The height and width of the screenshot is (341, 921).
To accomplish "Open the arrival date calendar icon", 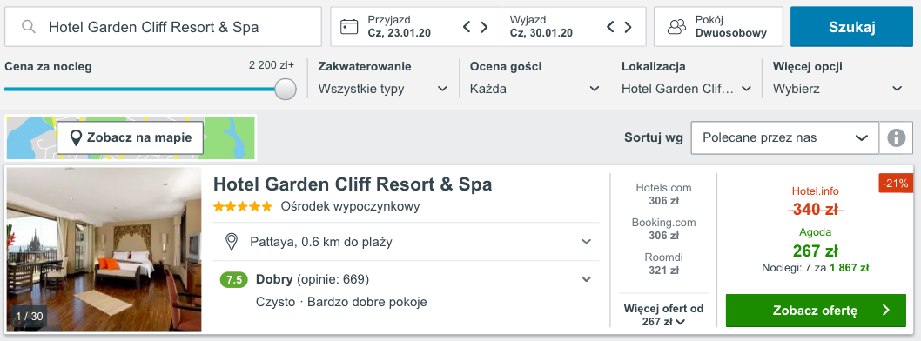I will click(349, 27).
